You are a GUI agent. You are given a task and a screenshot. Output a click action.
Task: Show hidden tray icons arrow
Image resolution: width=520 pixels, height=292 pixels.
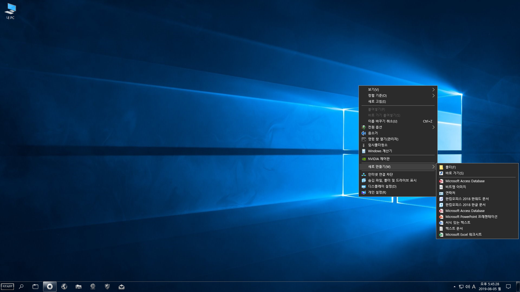454,287
